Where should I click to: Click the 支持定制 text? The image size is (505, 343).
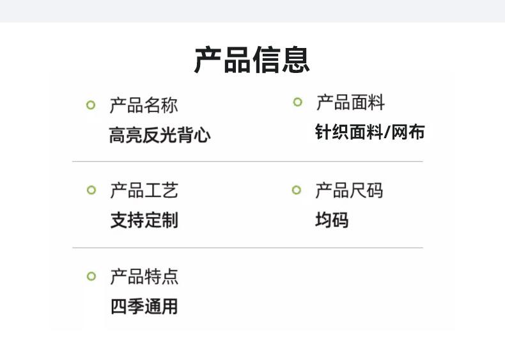(144, 220)
